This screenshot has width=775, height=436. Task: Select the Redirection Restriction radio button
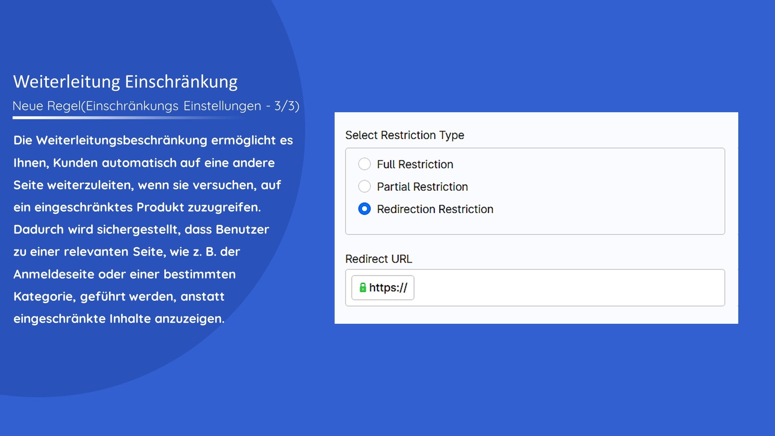coord(364,209)
